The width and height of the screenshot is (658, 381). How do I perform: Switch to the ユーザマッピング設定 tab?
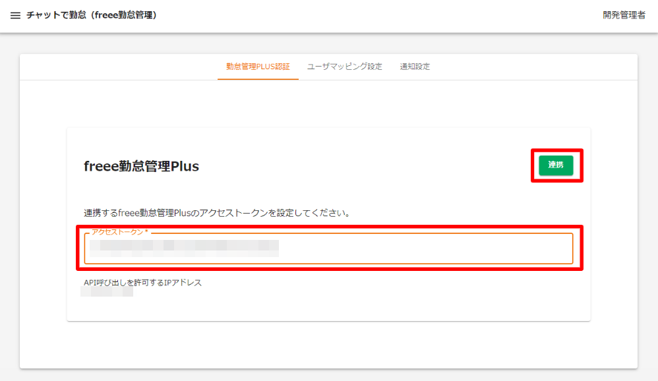click(344, 66)
